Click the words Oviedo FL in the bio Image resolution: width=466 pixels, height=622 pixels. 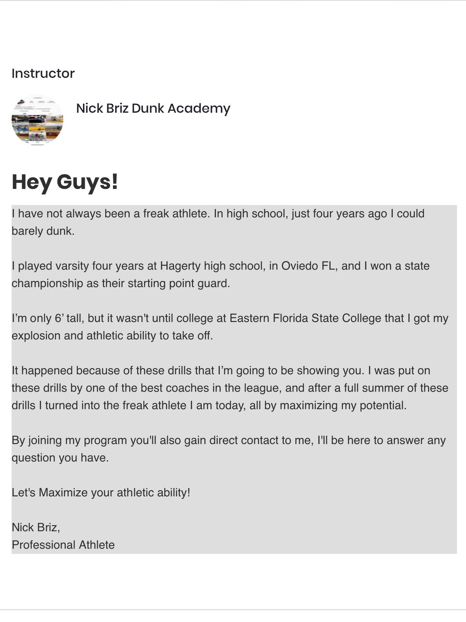click(x=308, y=266)
